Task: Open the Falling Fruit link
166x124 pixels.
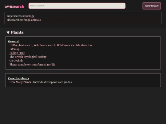Action: click(17, 53)
